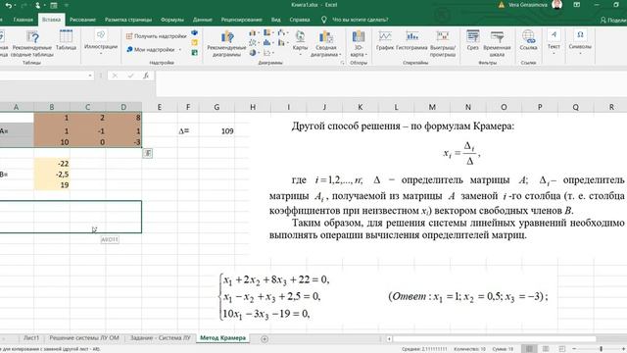The height and width of the screenshot is (353, 627).
Task: Click the 'Что вы хотите сделать?' search box
Action: click(x=360, y=20)
